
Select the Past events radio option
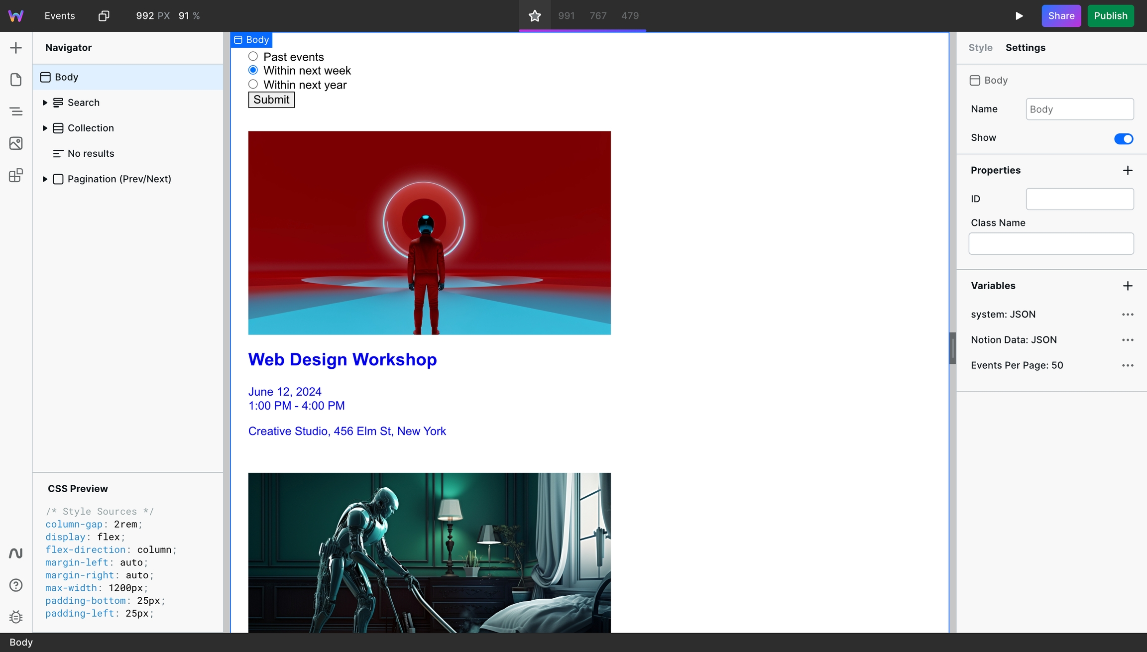point(253,56)
